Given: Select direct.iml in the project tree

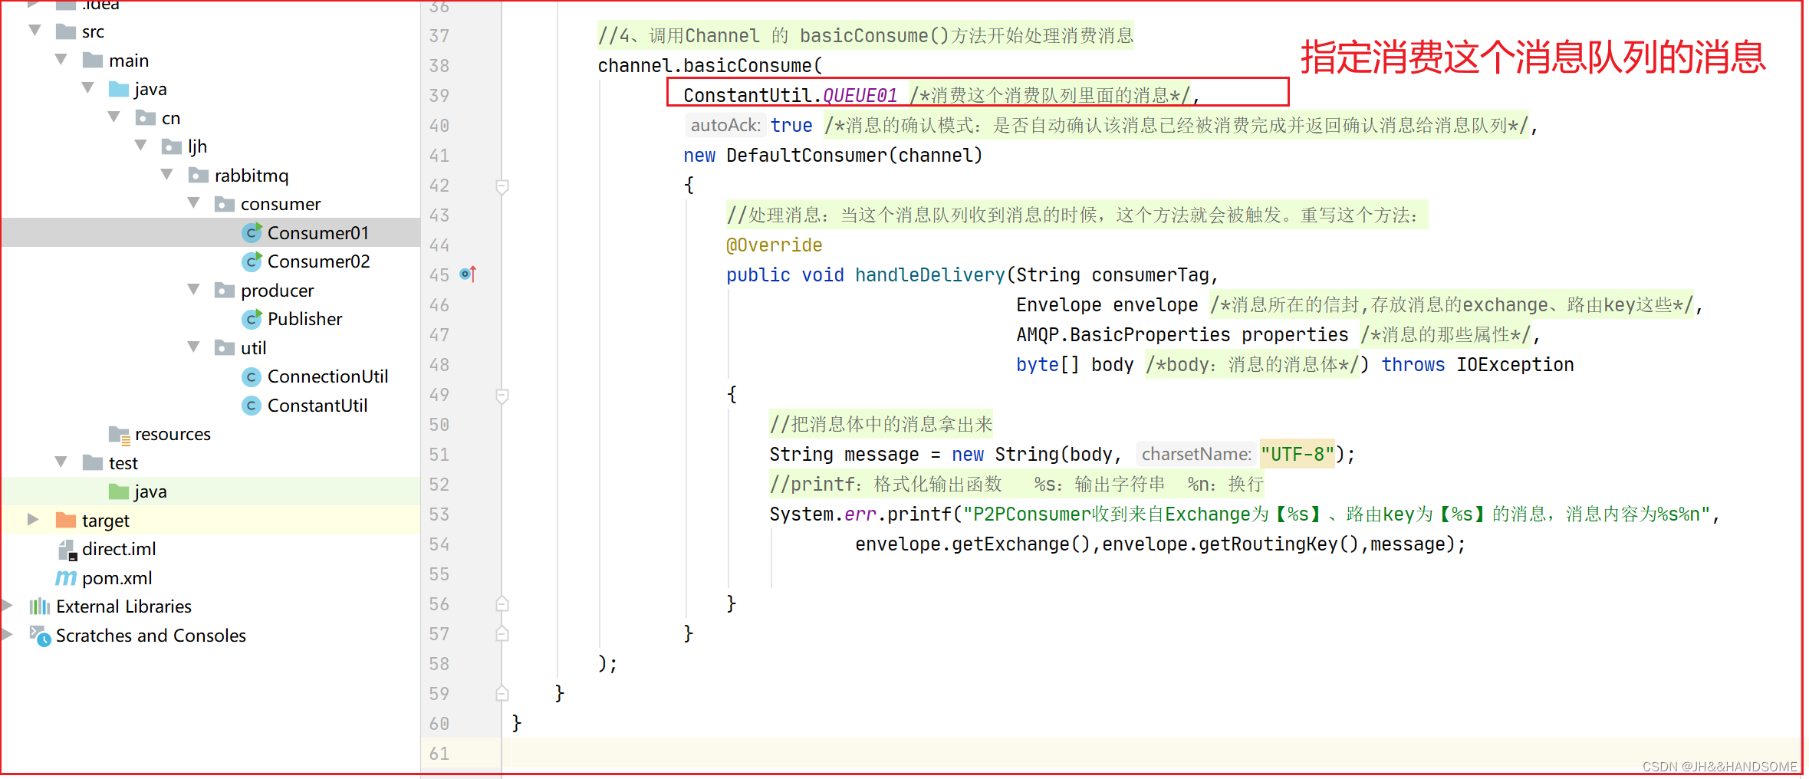Looking at the screenshot, I should tap(119, 549).
